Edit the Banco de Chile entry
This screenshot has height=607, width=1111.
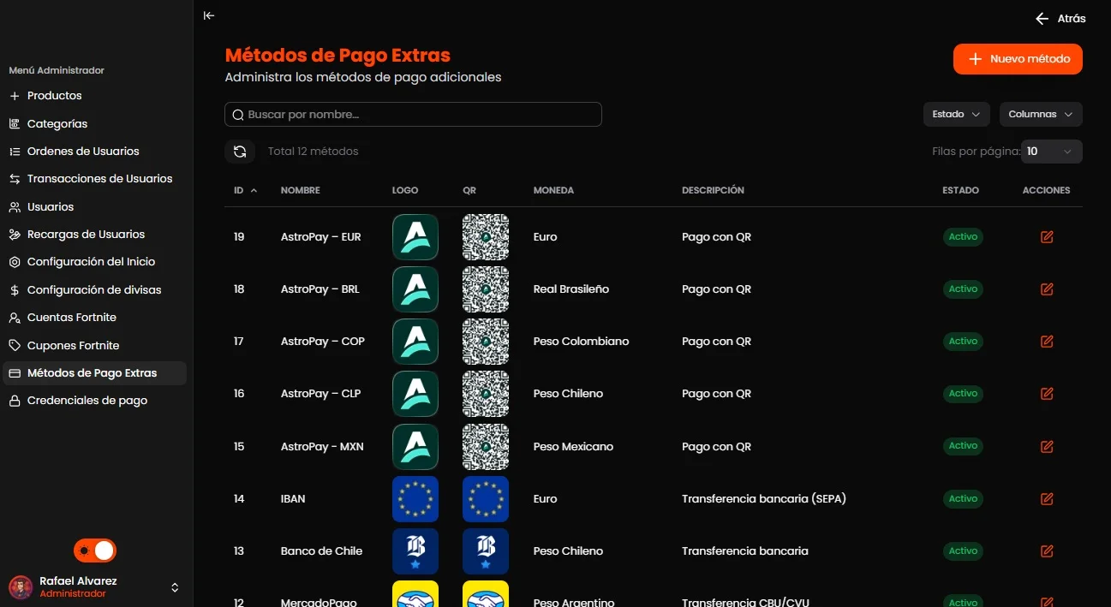pyautogui.click(x=1046, y=550)
